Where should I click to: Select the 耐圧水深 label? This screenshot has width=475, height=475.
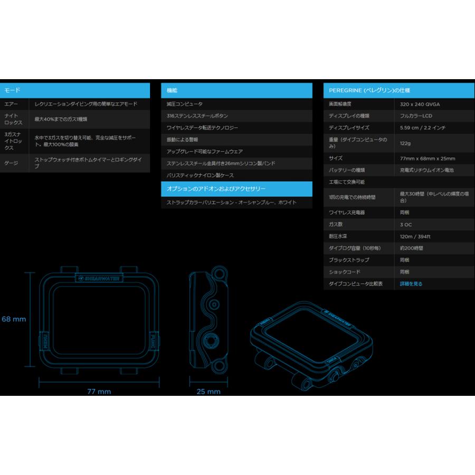(338, 236)
